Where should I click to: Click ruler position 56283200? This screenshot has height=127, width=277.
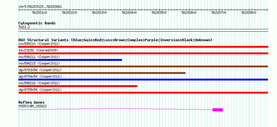(69, 12)
